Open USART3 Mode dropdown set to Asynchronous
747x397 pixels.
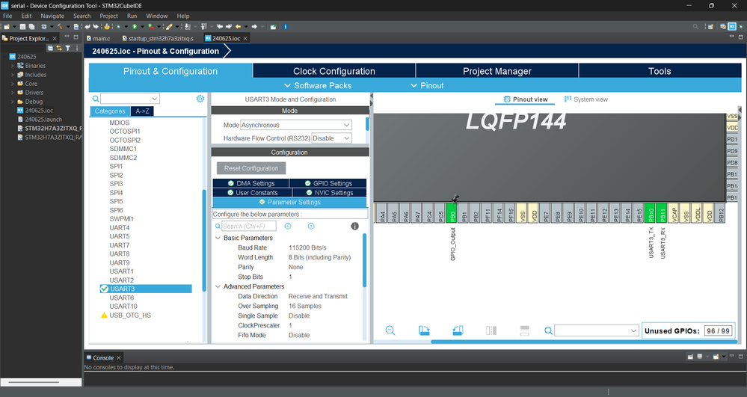(296, 125)
